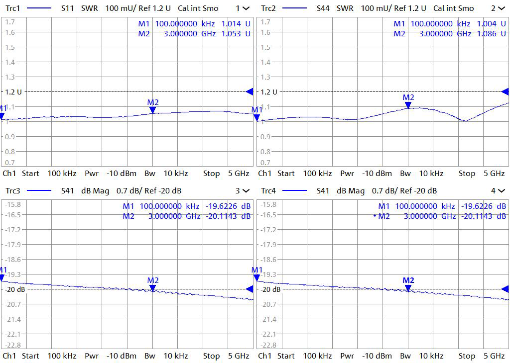Viewport: 510px width, 363px height.
Task: Click the M2 marker triangle in the Trc4 diagram
Action: coord(408,287)
